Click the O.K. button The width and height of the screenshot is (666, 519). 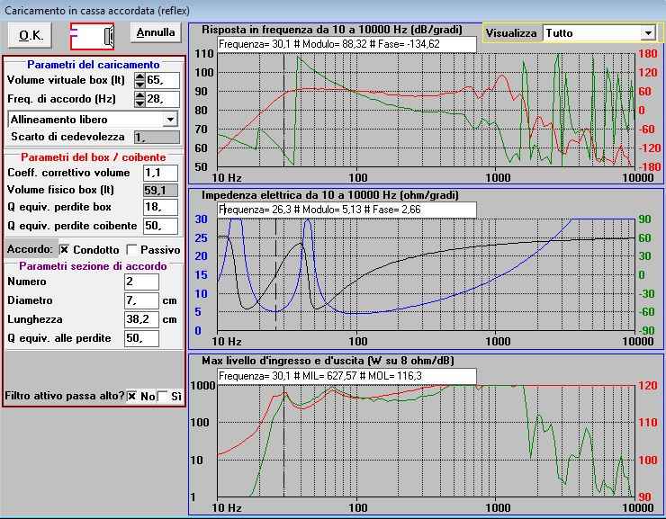point(31,35)
